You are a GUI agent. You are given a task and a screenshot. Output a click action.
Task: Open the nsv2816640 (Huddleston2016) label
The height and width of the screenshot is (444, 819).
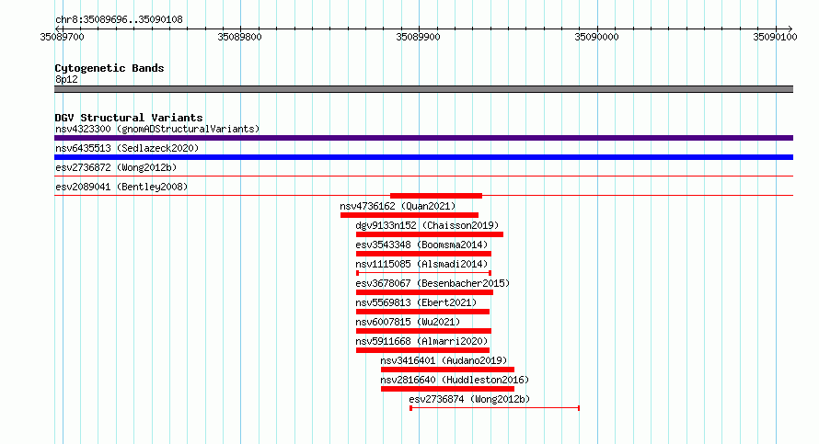(x=455, y=380)
